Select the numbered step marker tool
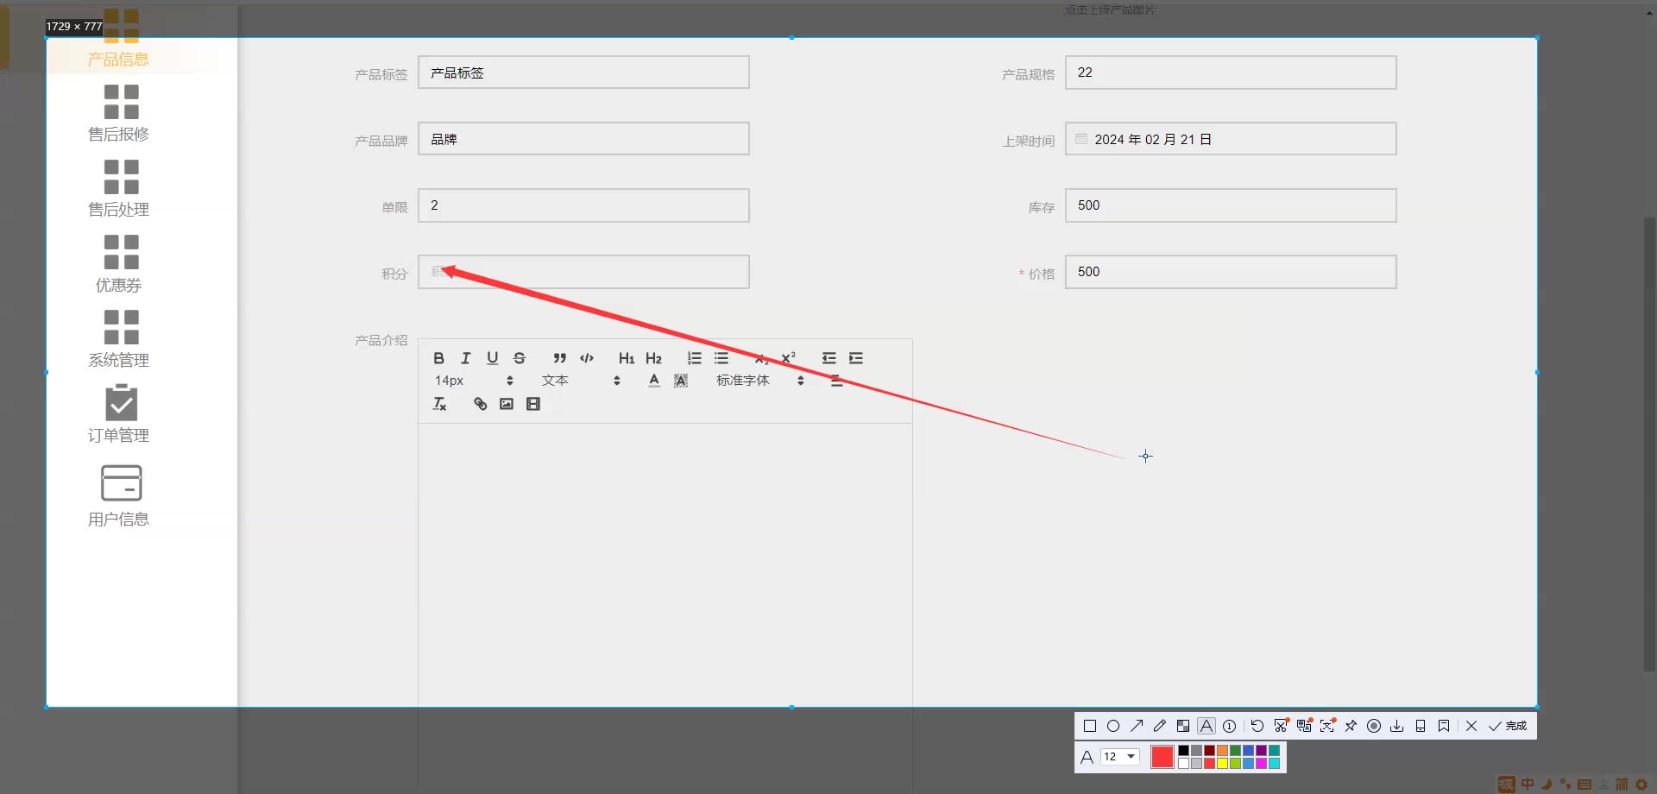 pyautogui.click(x=1230, y=726)
